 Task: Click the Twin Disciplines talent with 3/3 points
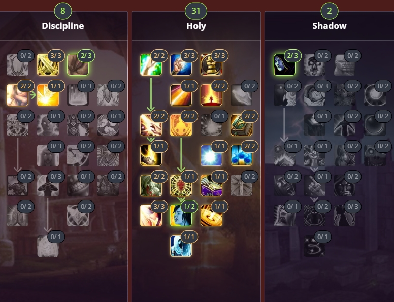[48, 65]
